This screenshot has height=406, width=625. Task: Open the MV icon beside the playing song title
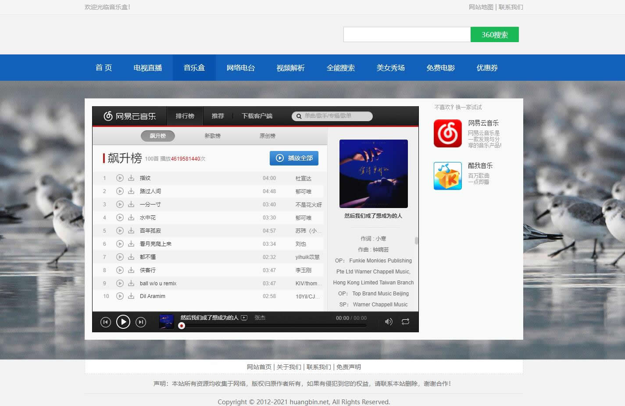[244, 318]
